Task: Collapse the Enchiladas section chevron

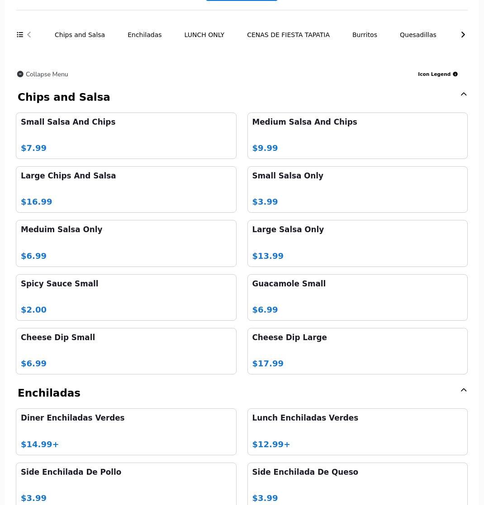Action: click(463, 390)
